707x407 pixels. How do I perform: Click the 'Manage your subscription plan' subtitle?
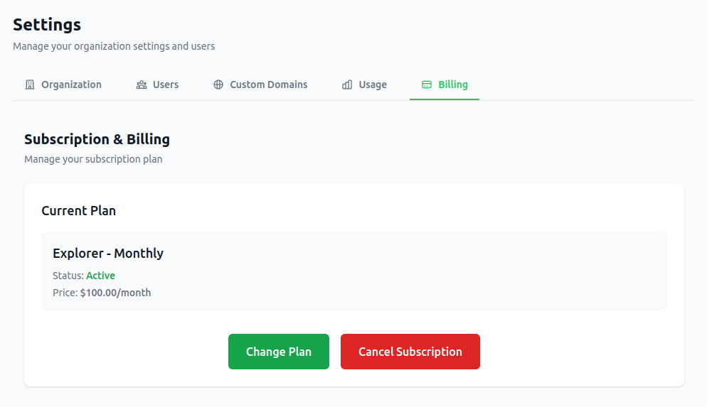pyautogui.click(x=93, y=159)
